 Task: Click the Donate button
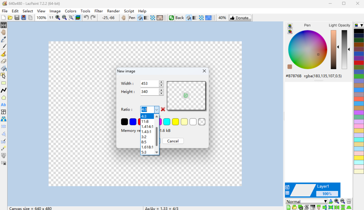(240, 18)
